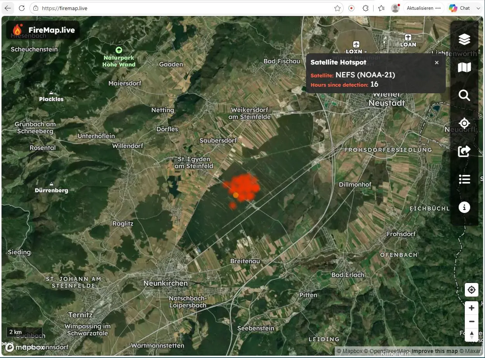View site information lock icon
485x358 pixels.
pyautogui.click(x=36, y=8)
